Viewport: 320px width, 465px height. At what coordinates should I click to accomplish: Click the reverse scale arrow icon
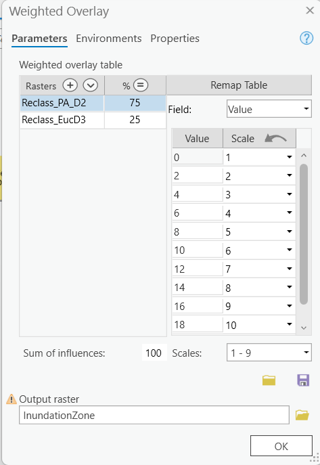pos(275,139)
